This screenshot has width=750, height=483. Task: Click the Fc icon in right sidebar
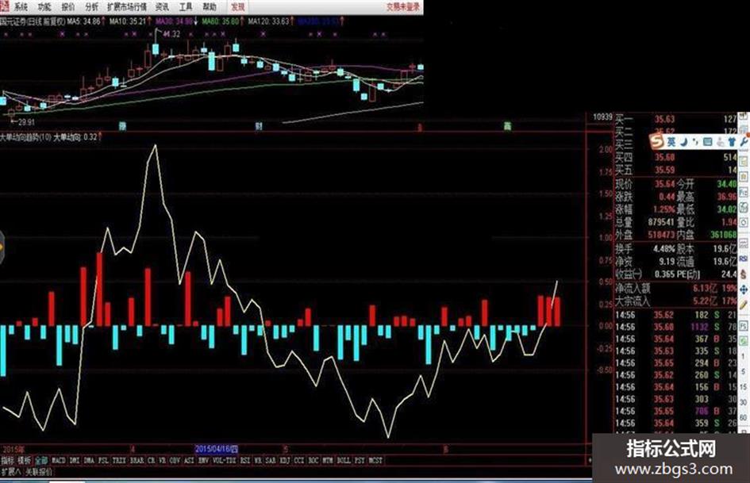click(x=744, y=193)
